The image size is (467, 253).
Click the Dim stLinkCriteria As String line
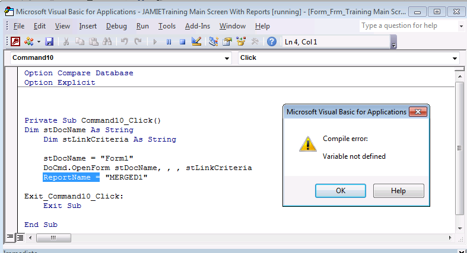coord(110,139)
